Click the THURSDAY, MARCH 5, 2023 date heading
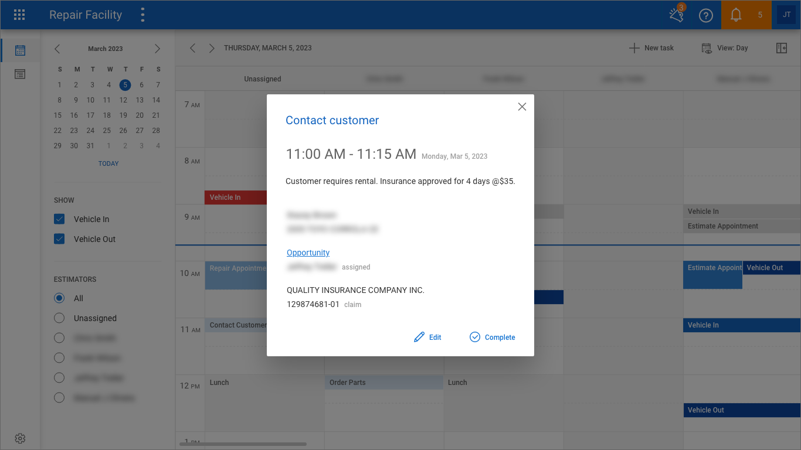801x450 pixels. coord(268,48)
